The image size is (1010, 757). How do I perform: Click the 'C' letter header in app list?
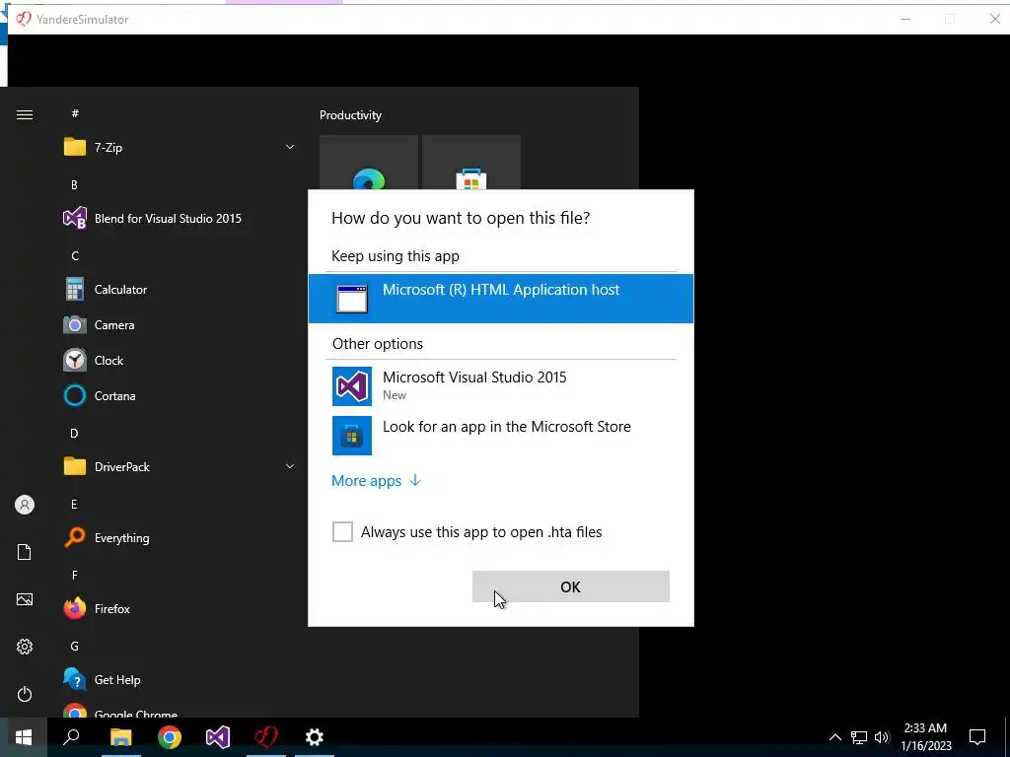[75, 255]
